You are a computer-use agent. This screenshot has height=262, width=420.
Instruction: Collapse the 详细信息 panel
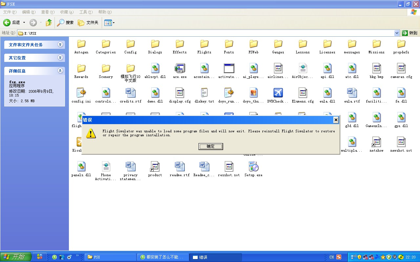click(60, 71)
